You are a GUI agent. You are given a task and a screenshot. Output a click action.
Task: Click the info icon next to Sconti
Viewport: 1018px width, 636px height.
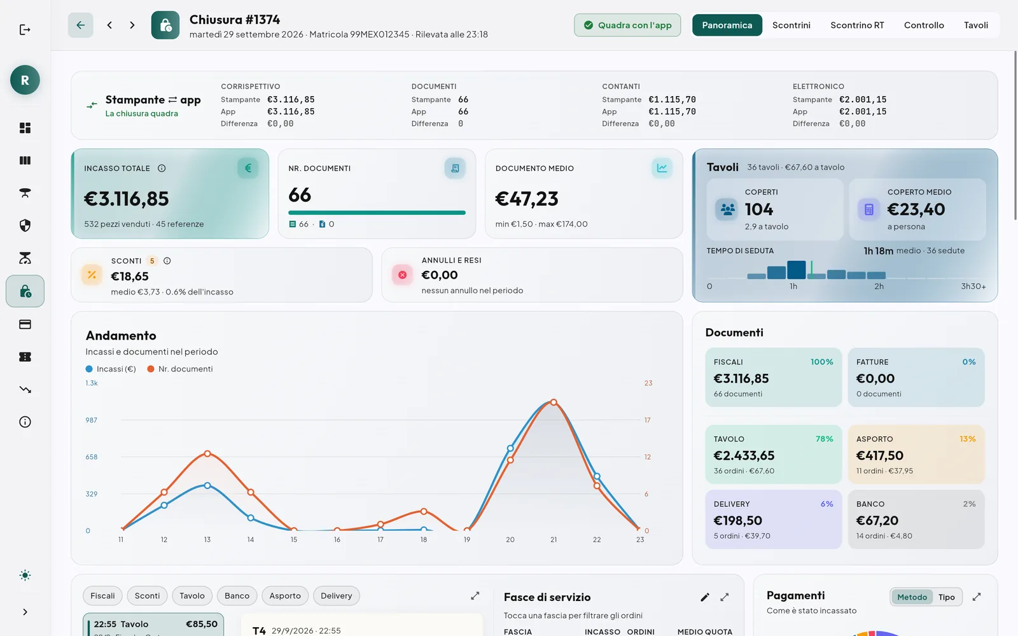pyautogui.click(x=167, y=261)
